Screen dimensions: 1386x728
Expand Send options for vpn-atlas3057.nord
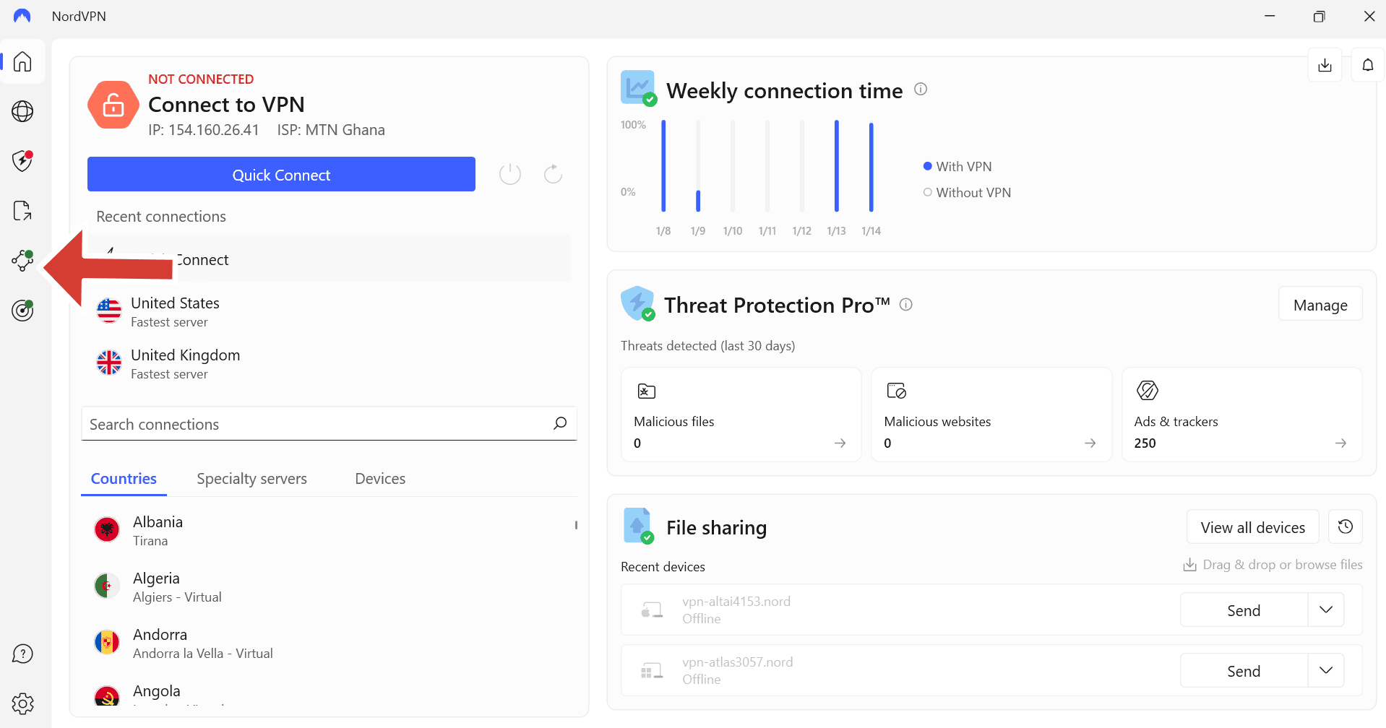tap(1326, 670)
